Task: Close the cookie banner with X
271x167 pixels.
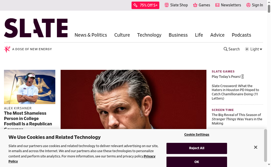Action: [256, 147]
